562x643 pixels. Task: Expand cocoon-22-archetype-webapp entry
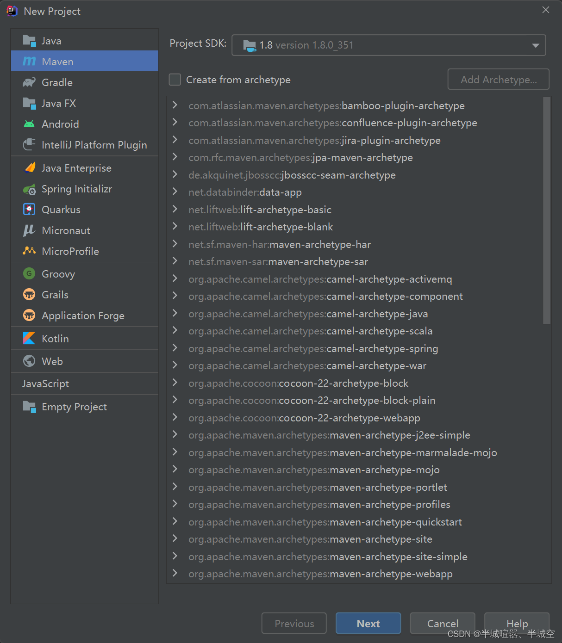(x=175, y=417)
